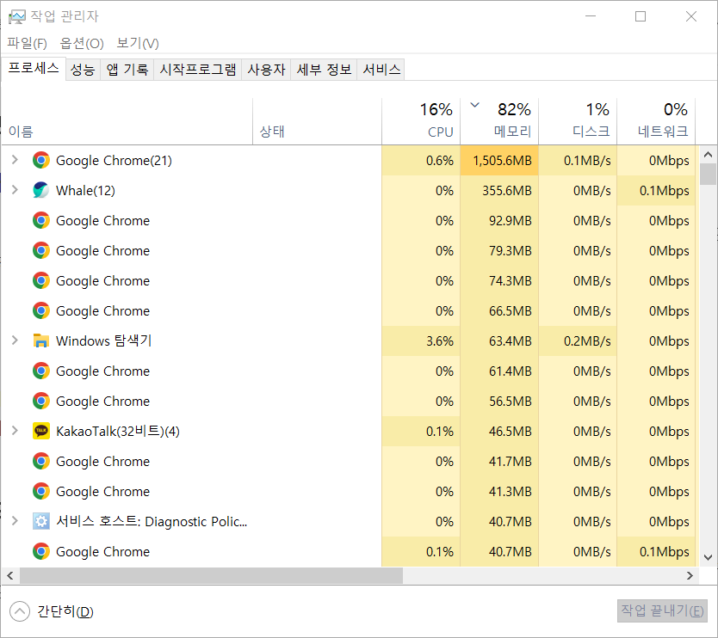Switch to the 사용자 tab
Viewport: 718px width, 638px height.
coord(267,70)
